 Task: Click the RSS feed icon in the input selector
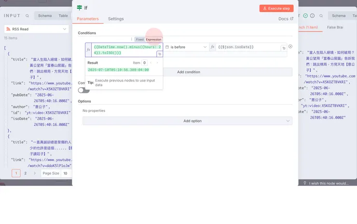[x=8, y=29]
